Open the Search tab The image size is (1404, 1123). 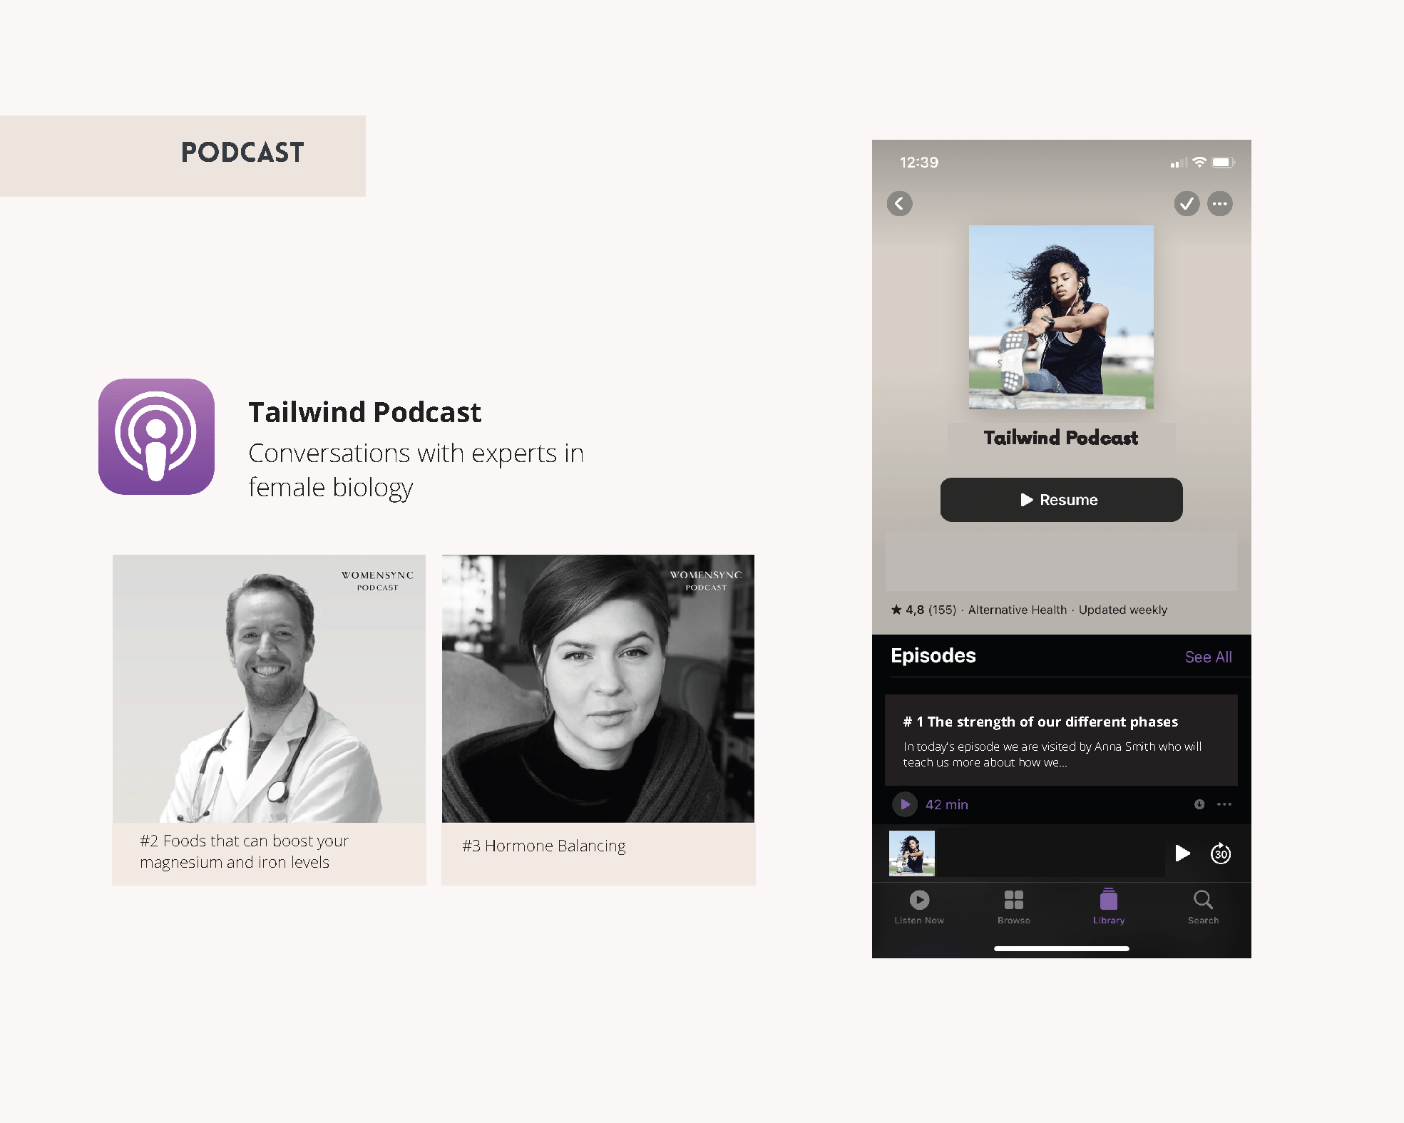pyautogui.click(x=1203, y=907)
